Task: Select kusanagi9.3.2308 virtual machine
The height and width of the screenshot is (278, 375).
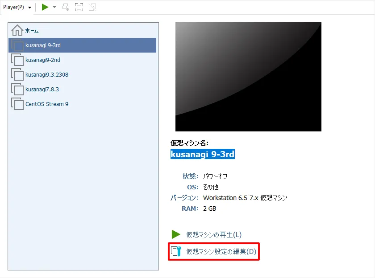Action: 82,75
